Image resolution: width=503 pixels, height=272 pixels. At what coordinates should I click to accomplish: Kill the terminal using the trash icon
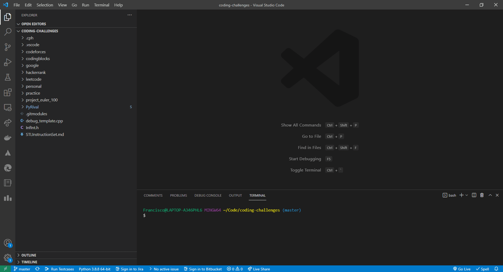pyautogui.click(x=482, y=195)
